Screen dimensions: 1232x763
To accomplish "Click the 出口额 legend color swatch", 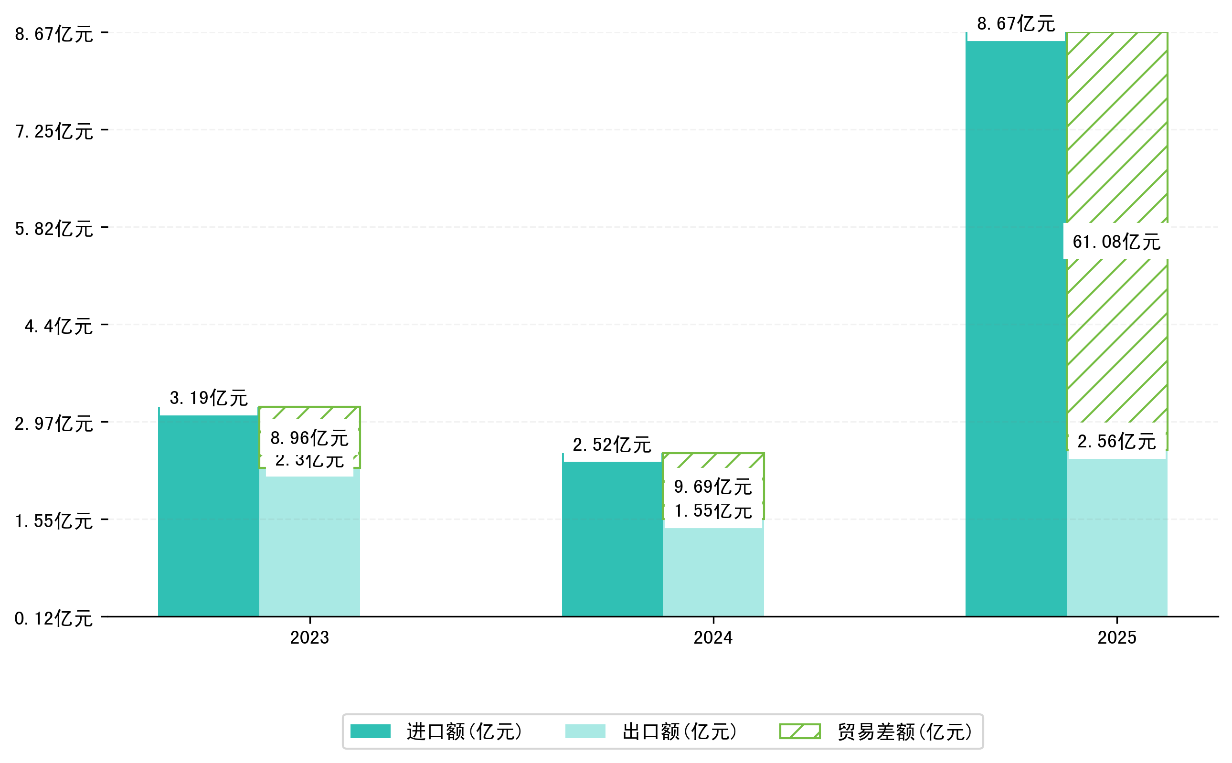I will click(x=584, y=731).
